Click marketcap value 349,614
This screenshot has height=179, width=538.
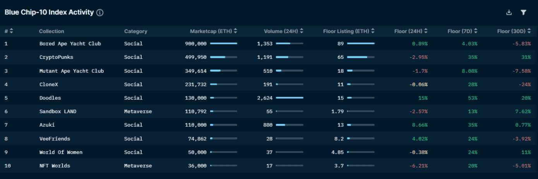coord(196,71)
